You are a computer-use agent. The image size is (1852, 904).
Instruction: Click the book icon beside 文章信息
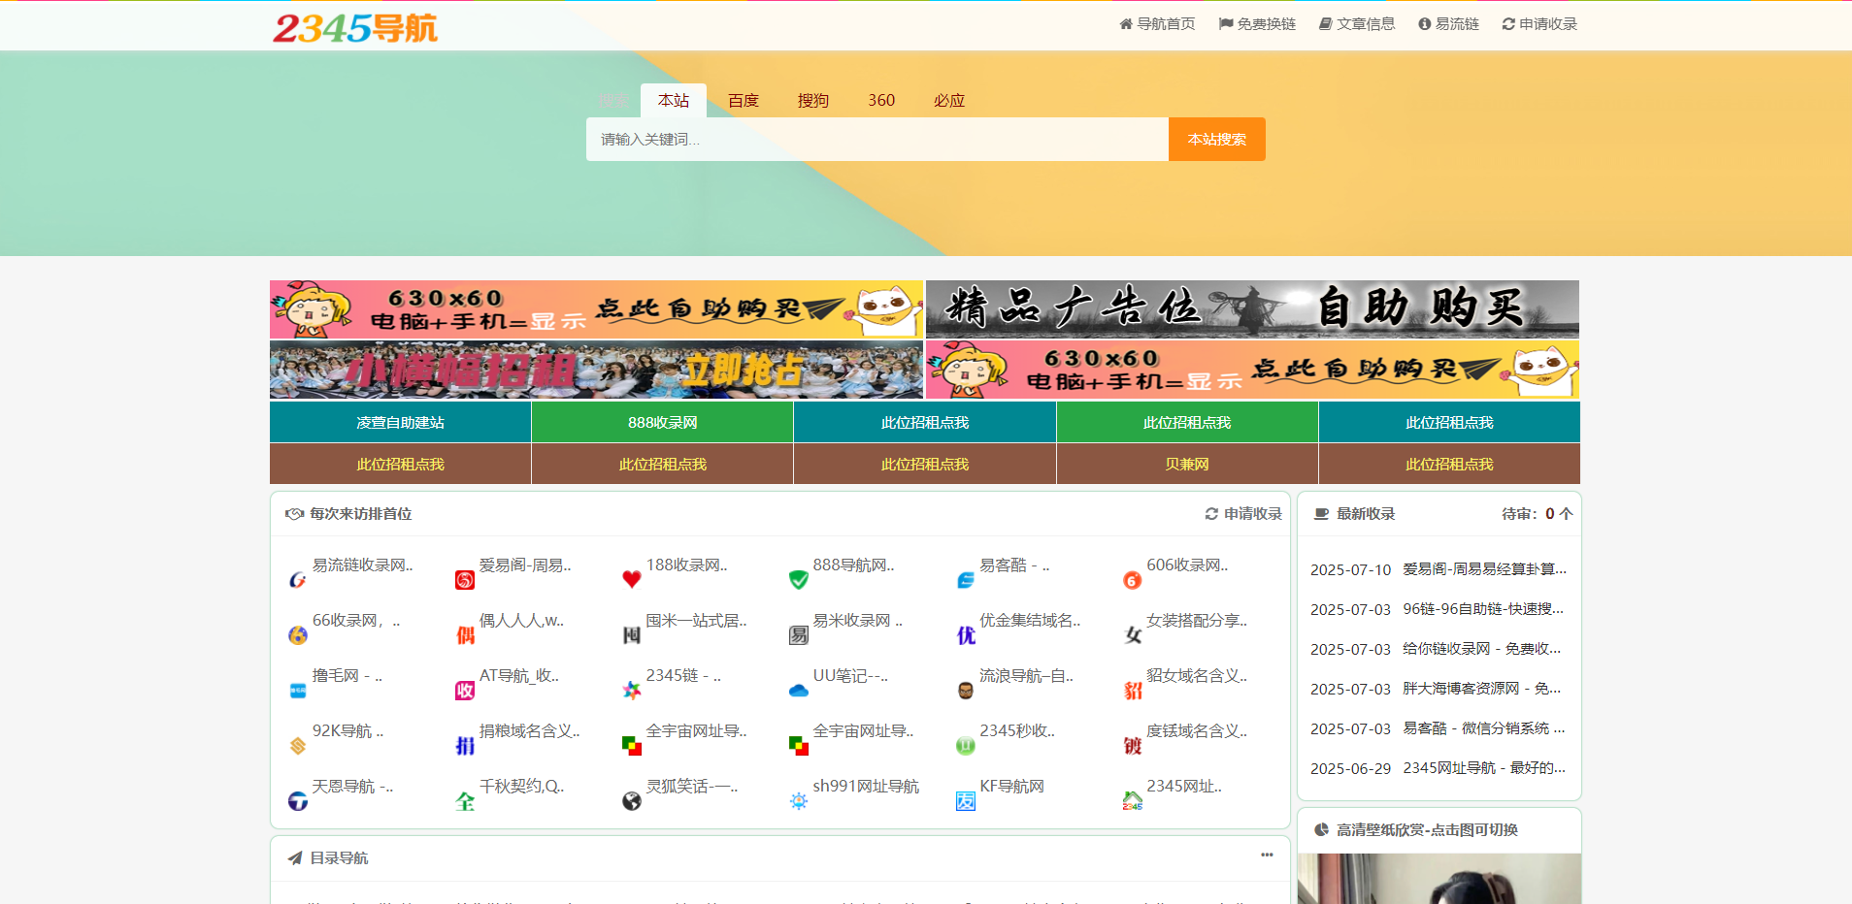[x=1326, y=24]
